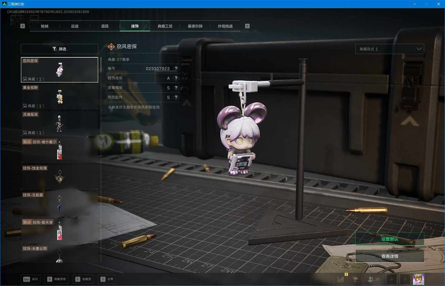Open the 筛选 filter button
445x286 pixels.
coord(60,49)
